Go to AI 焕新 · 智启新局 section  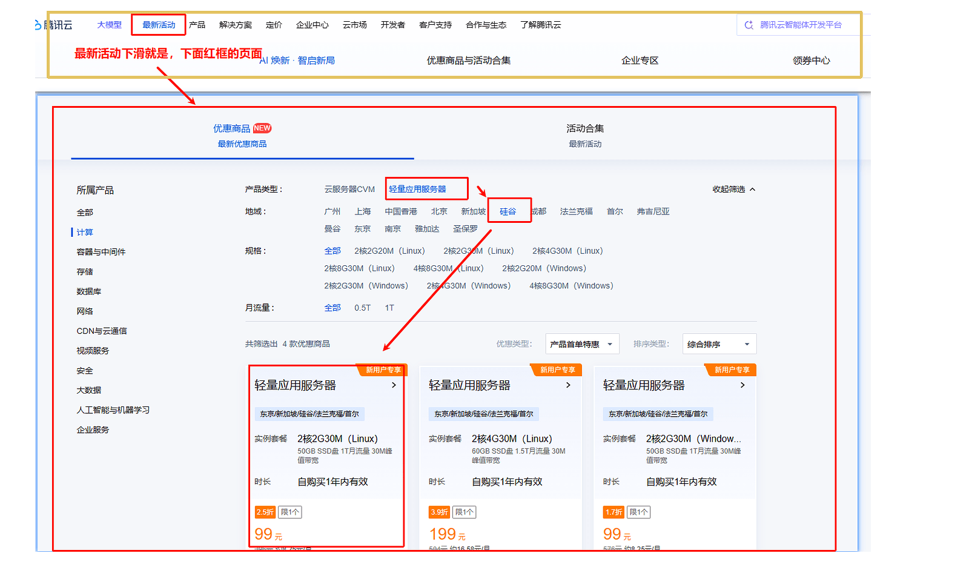click(x=297, y=61)
